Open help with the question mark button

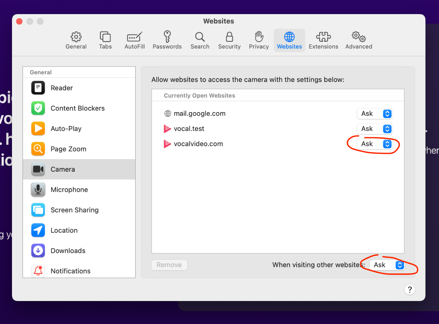click(x=410, y=290)
